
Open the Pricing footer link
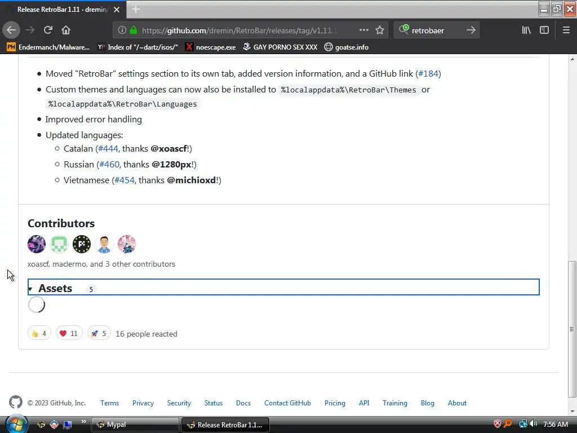pyautogui.click(x=335, y=403)
